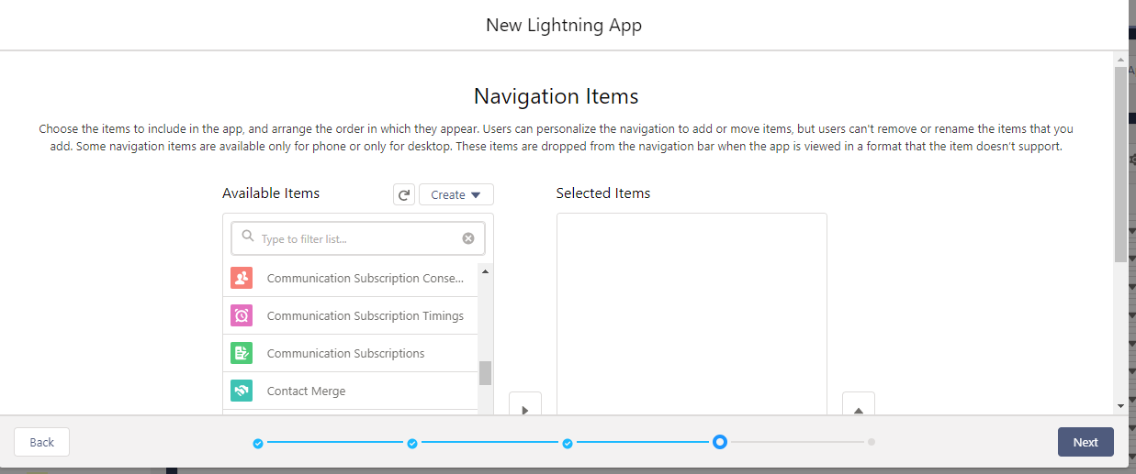Go to first completed progress step
Viewport: 1136px width, 474px height.
tap(258, 443)
